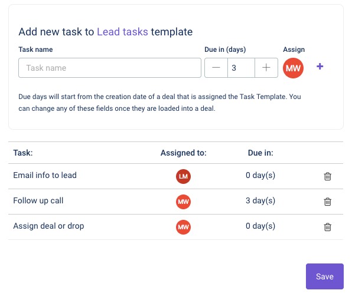Screen dimensions: 352x300
Task: Increase due days with plus button
Action: pos(266,68)
